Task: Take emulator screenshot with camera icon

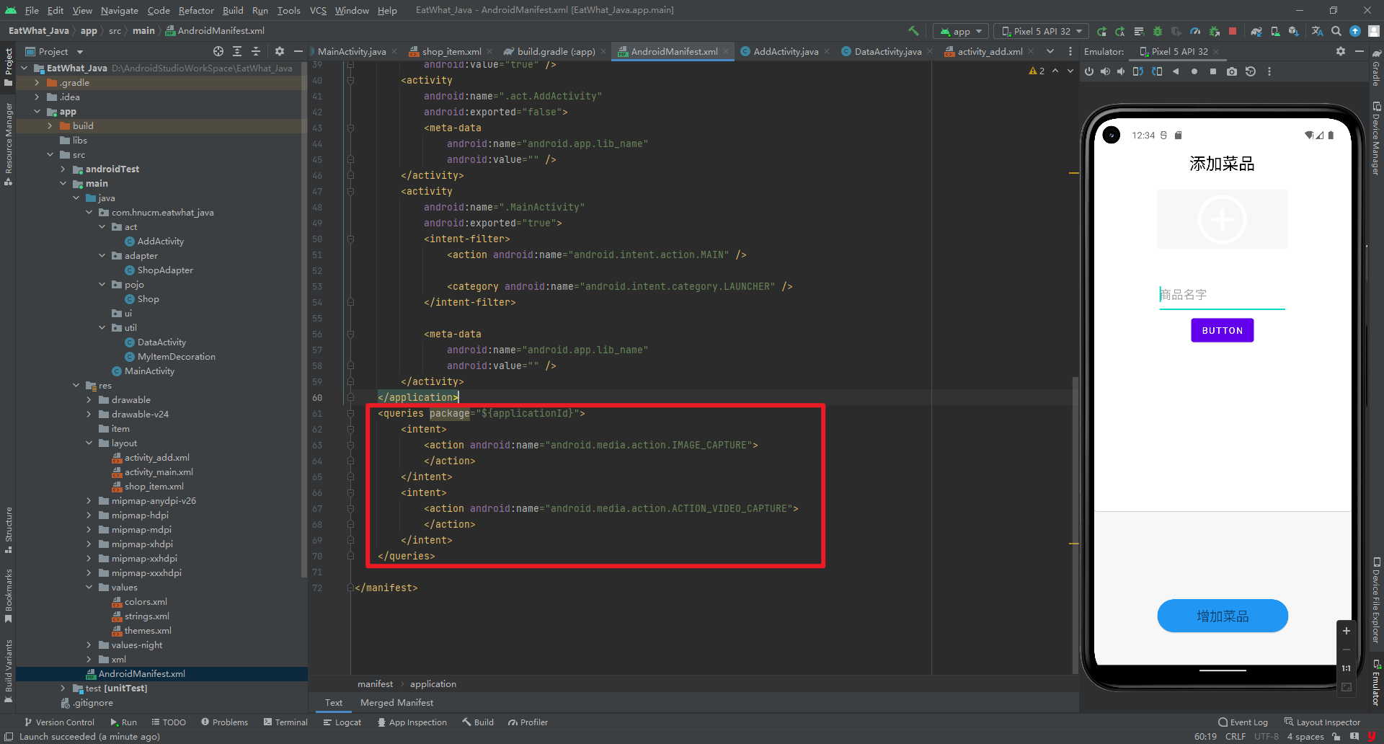Action: [1232, 71]
